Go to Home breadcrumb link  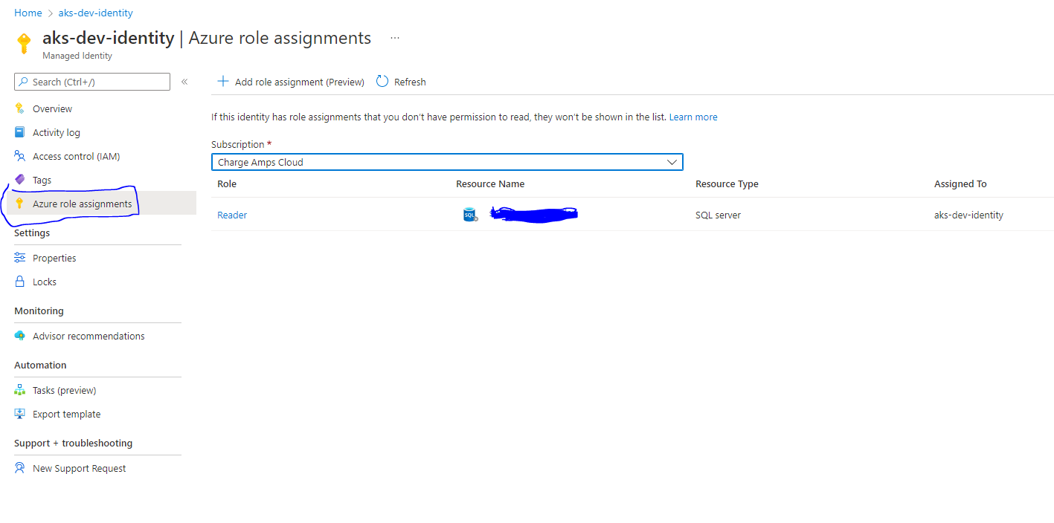[28, 13]
